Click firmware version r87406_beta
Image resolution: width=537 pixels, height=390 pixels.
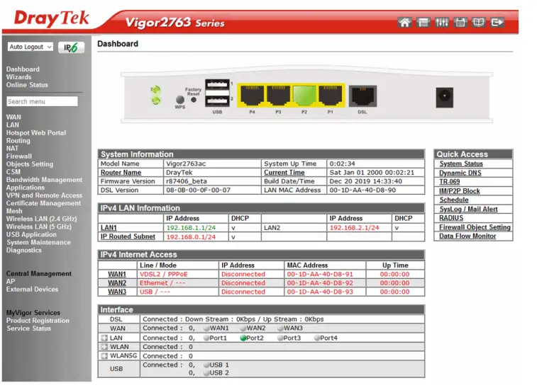pos(187,181)
